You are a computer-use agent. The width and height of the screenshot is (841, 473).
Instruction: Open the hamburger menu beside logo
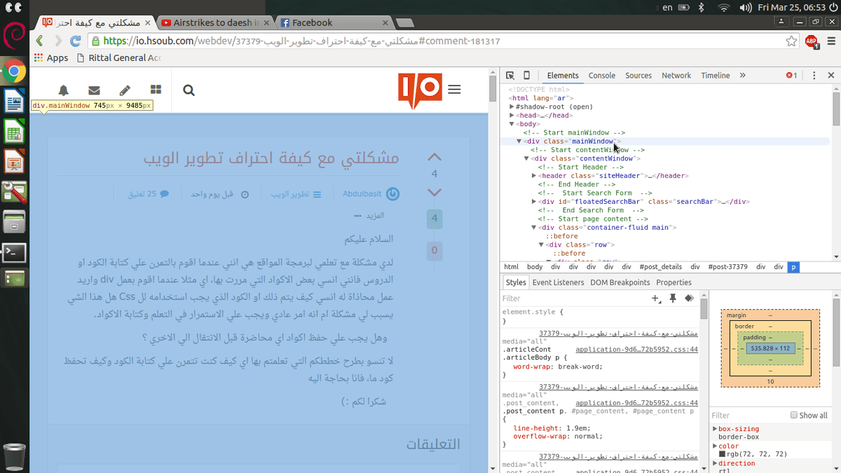coord(454,90)
